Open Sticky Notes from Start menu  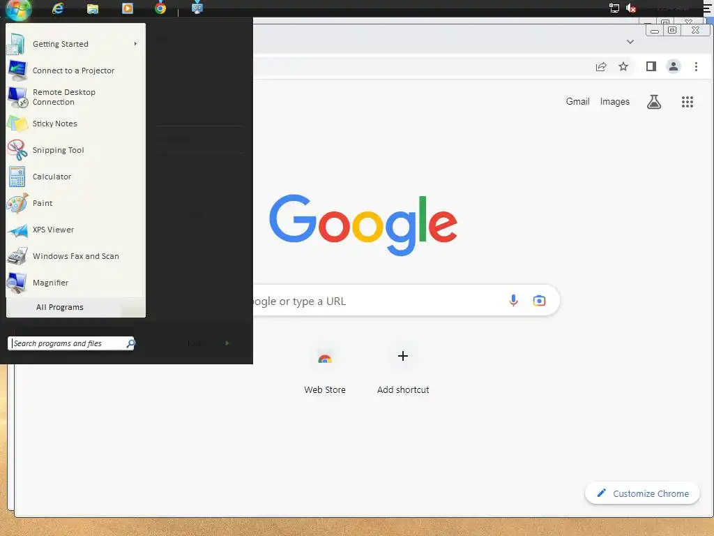pos(75,124)
